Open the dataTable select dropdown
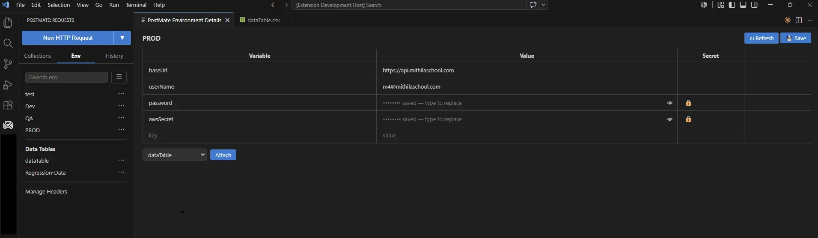Image resolution: width=818 pixels, height=238 pixels. click(x=175, y=155)
